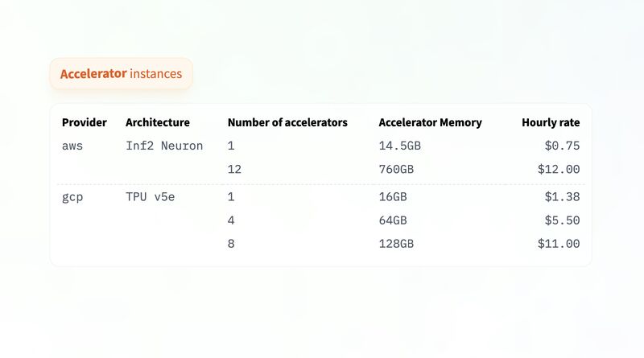
Task: Click the $1.38 hourly rate
Action: 562,196
